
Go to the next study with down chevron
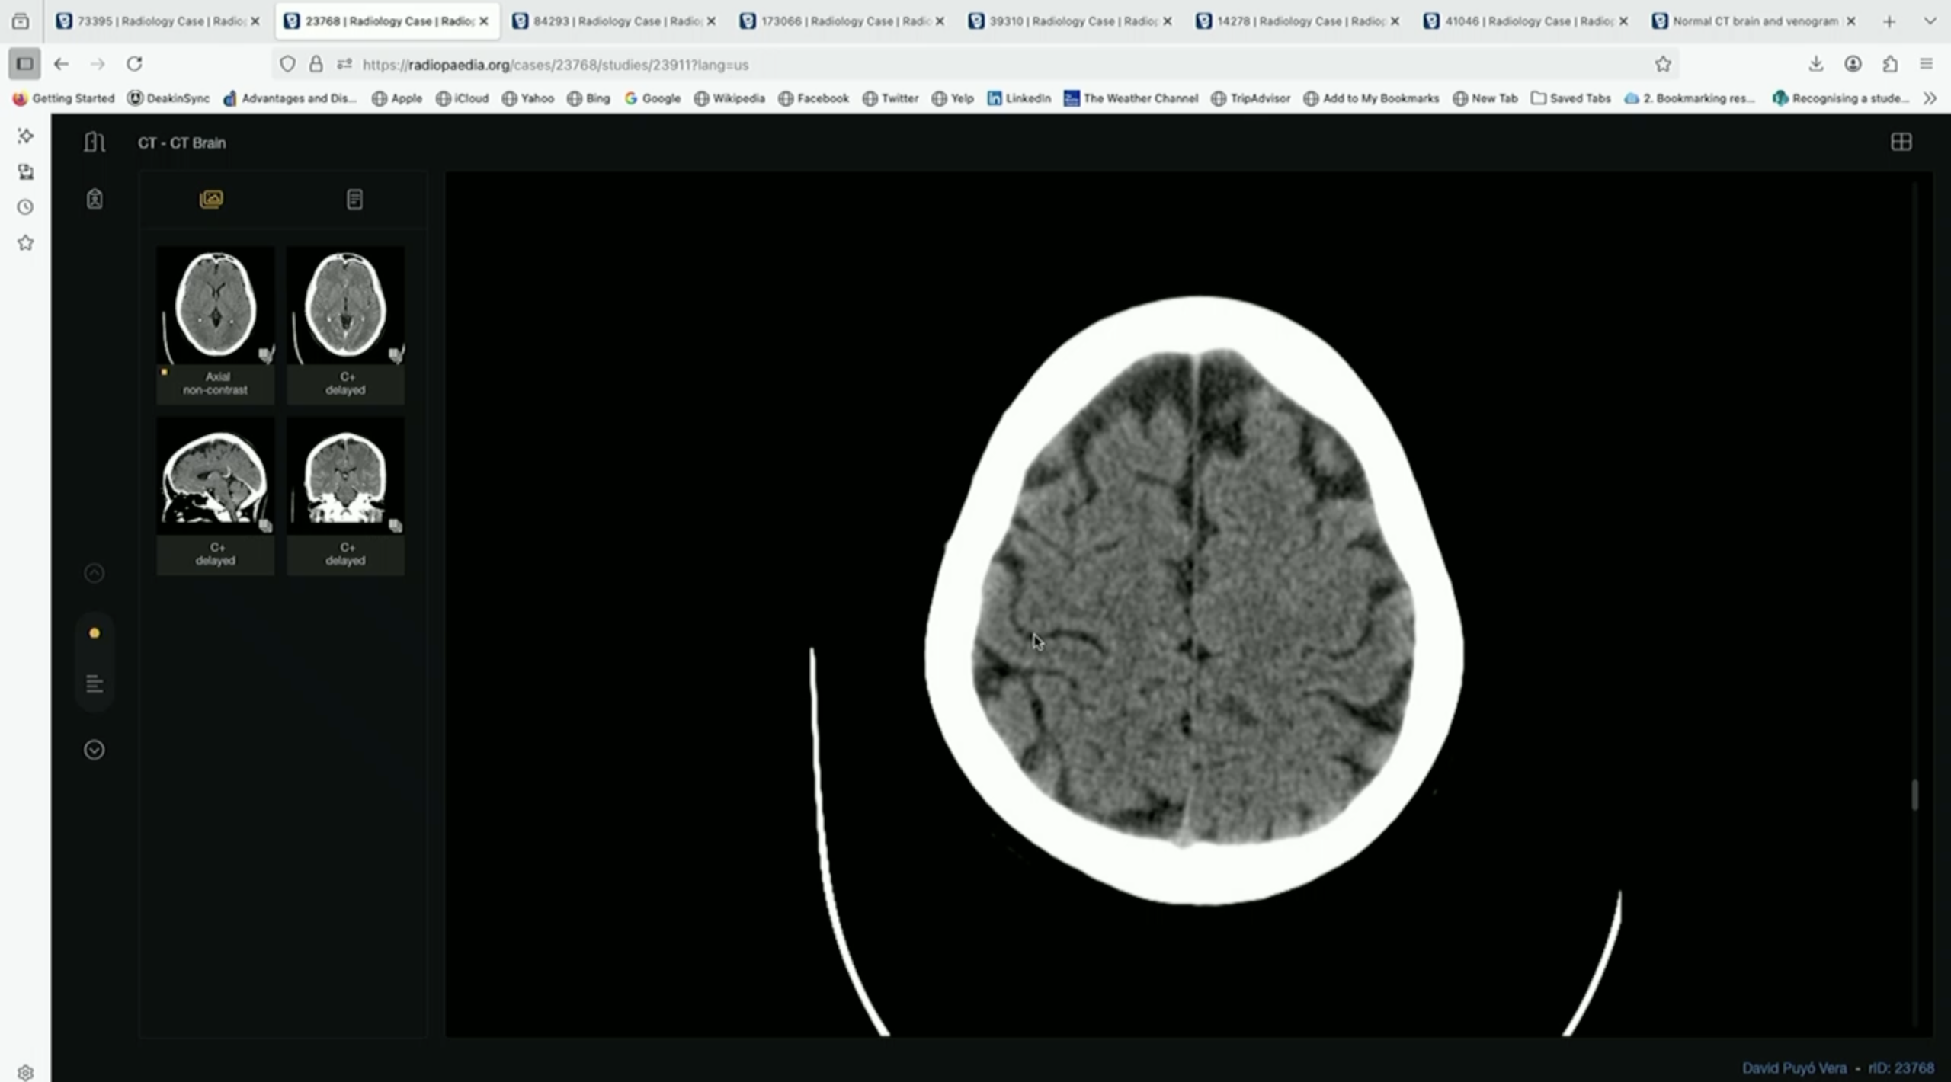click(x=95, y=751)
